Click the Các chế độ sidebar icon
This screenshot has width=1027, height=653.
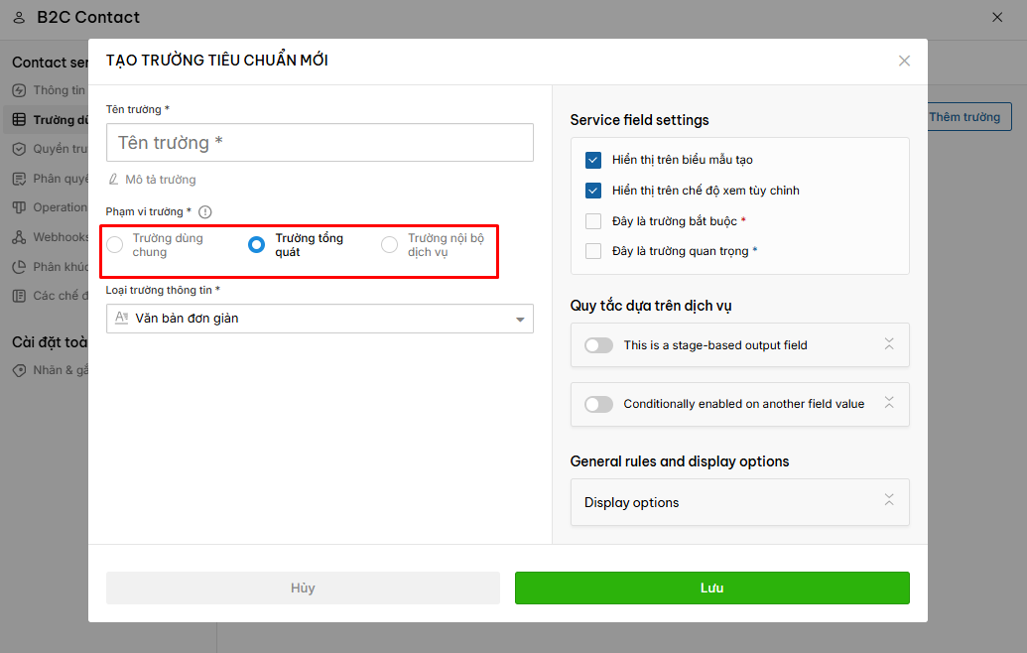[x=19, y=296]
